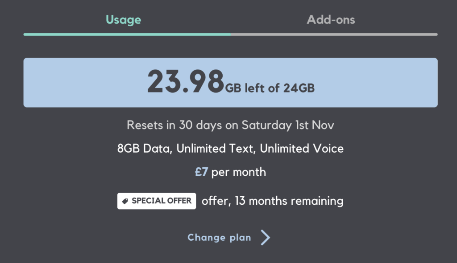Click the gray unfilled portion of the progress bar
This screenshot has width=457, height=263.
coord(334,33)
